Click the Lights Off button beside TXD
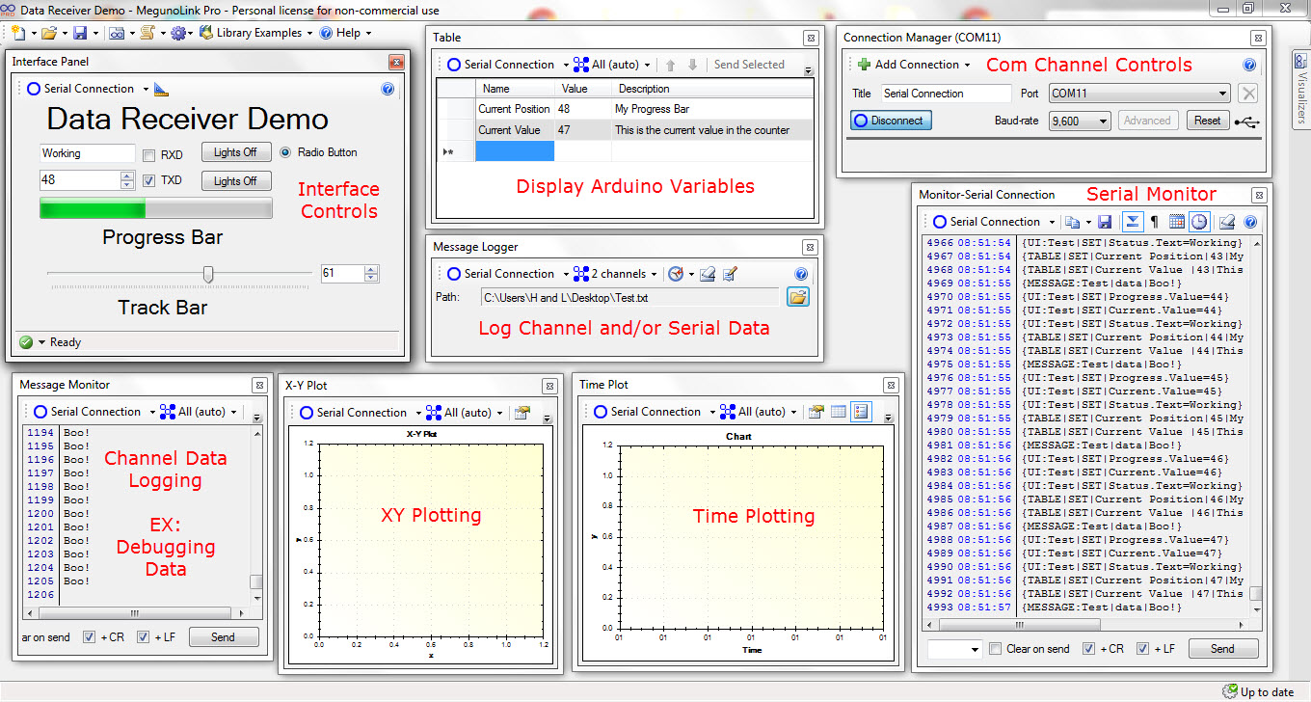 click(236, 181)
